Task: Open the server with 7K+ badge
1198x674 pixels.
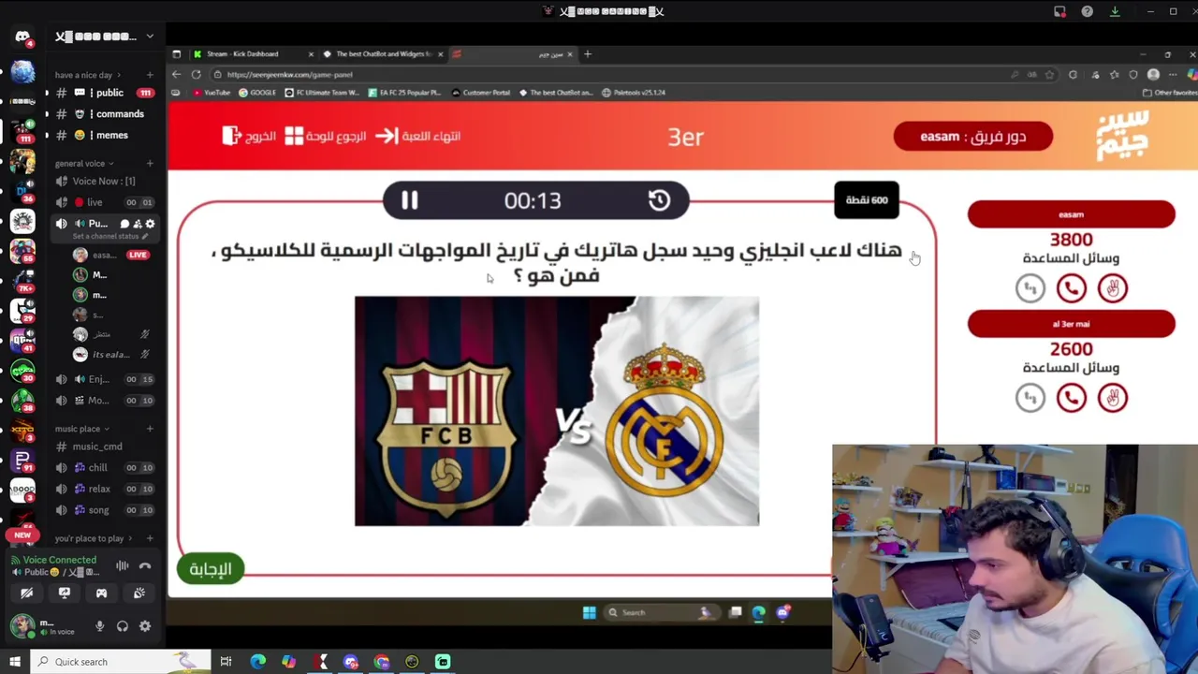Action: (22, 281)
